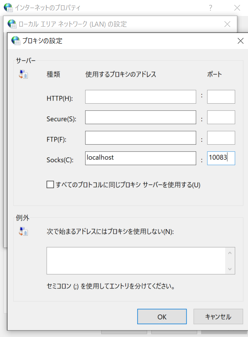Click the globe icon in LAN settings title
The image size is (248, 337).
tap(12, 24)
